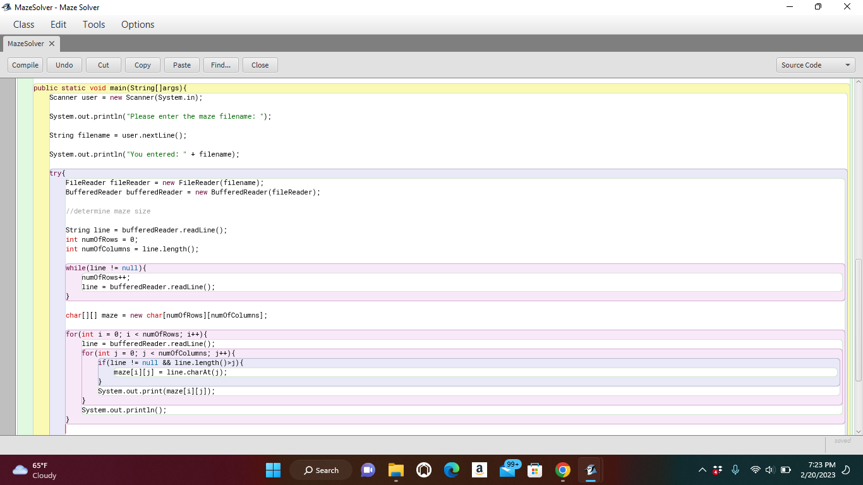Click the Find... button
Image resolution: width=863 pixels, height=485 pixels.
pyautogui.click(x=220, y=65)
